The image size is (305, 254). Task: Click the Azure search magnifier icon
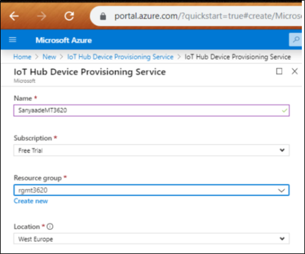[x=296, y=39]
